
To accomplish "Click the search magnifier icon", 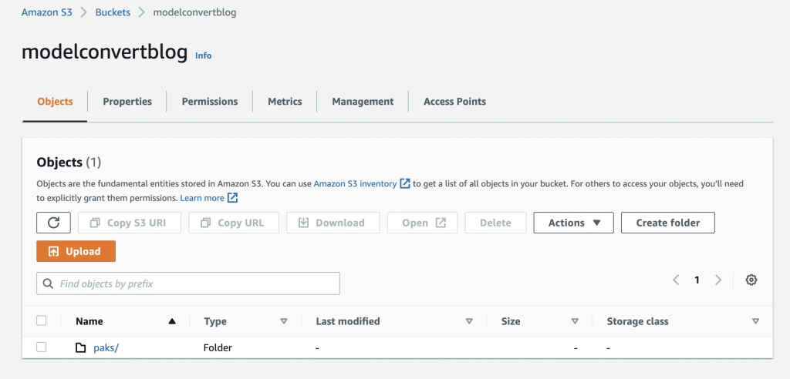I will pos(49,283).
